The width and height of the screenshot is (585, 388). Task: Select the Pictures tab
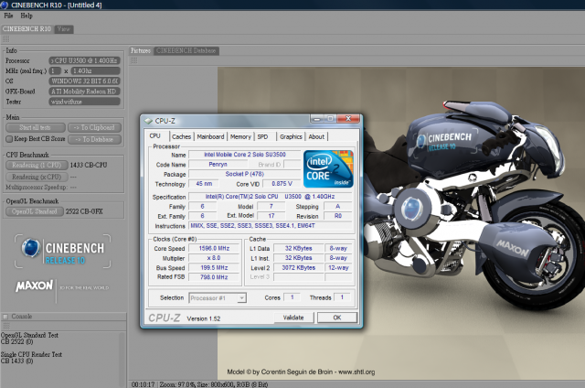click(x=141, y=50)
